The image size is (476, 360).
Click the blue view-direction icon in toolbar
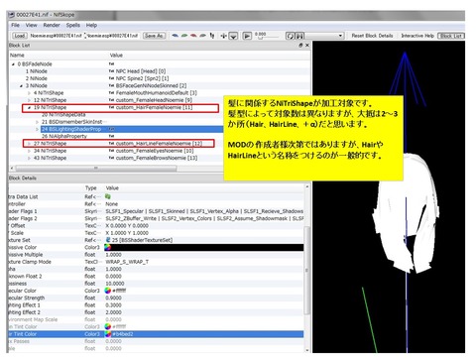pyautogui.click(x=176, y=36)
